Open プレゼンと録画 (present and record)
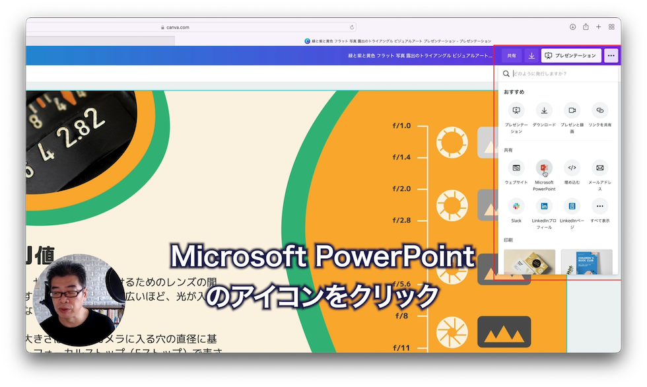 (x=572, y=110)
